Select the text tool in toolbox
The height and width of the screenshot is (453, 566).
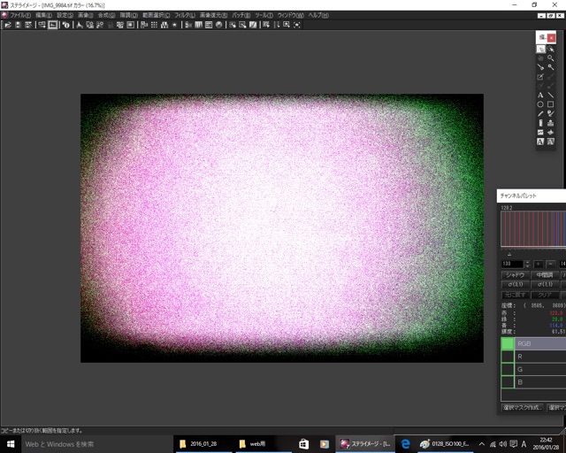tap(540, 95)
